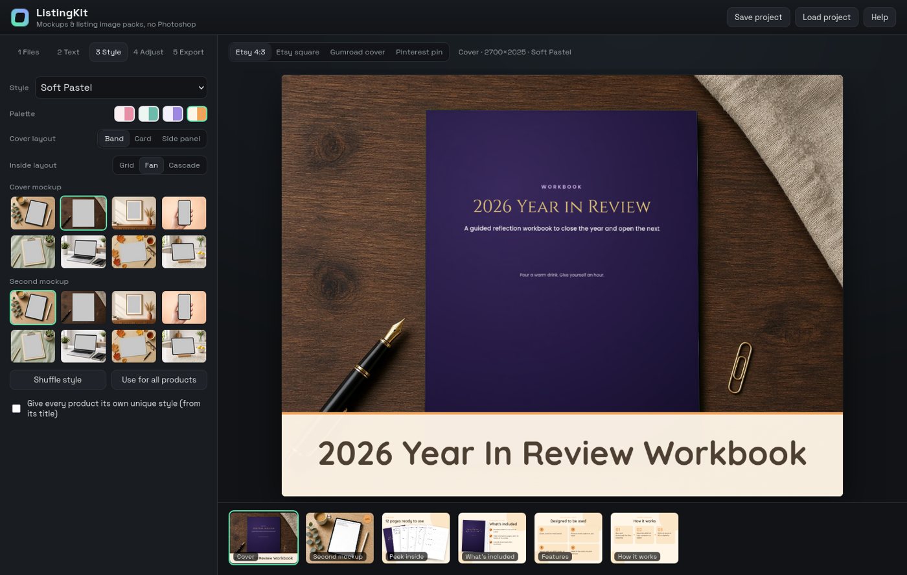Switch format to Etsy 4:3
The width and height of the screenshot is (907, 575).
point(250,52)
